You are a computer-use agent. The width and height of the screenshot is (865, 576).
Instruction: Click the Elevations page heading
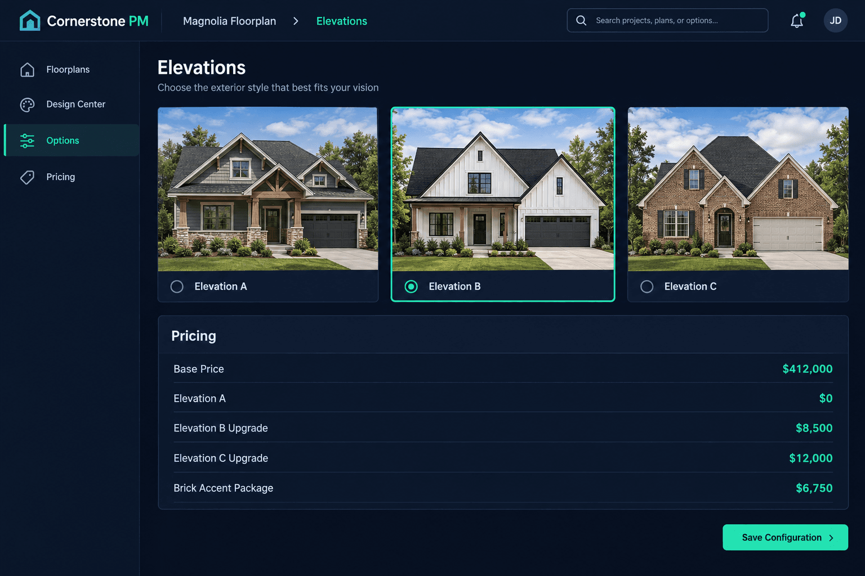coord(202,67)
